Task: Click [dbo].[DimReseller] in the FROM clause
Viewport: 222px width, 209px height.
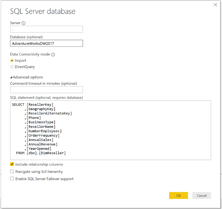Action: tap(46, 153)
